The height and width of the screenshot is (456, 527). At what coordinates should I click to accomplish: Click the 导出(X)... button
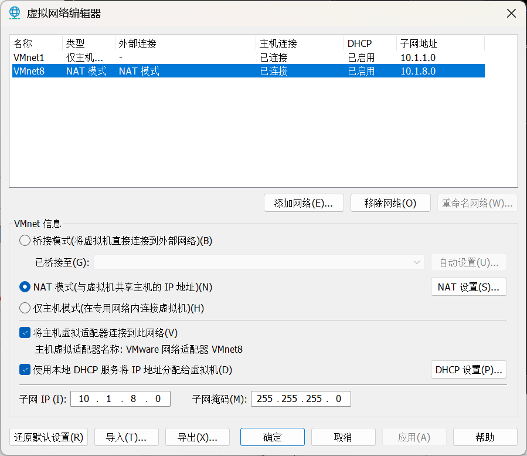(x=198, y=437)
